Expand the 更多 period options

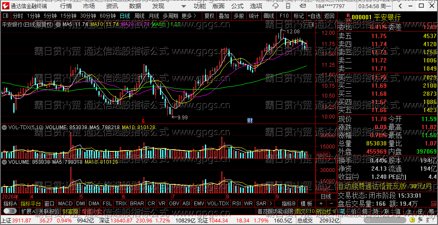coord(189,16)
